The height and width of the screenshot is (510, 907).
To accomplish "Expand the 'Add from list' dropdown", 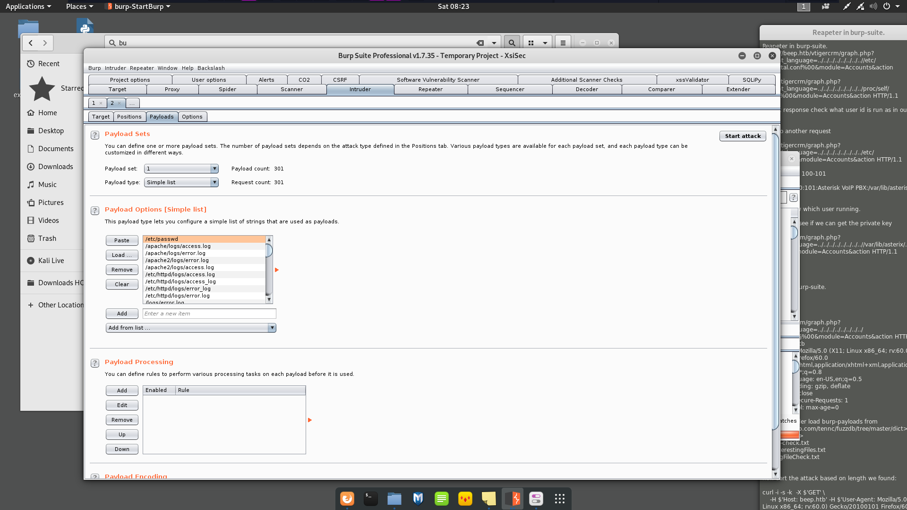I will pos(191,328).
